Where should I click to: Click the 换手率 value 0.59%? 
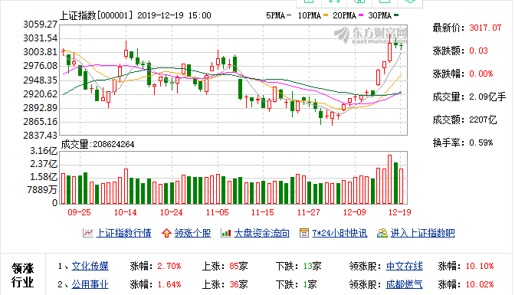481,143
